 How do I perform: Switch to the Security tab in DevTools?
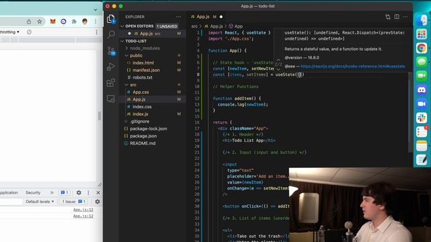click(x=33, y=193)
